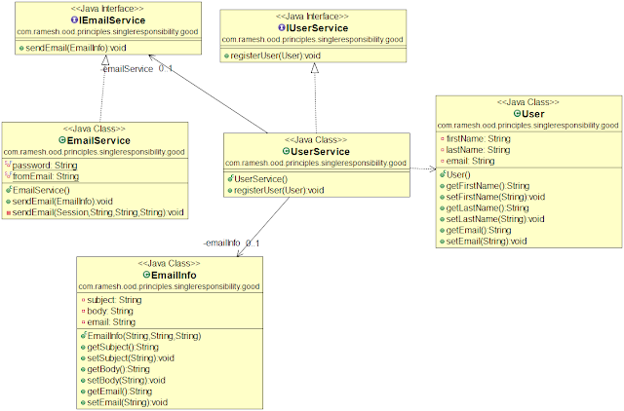Click the interface icon beside IEmailService title
This screenshot has height=411, width=624.
[74, 19]
